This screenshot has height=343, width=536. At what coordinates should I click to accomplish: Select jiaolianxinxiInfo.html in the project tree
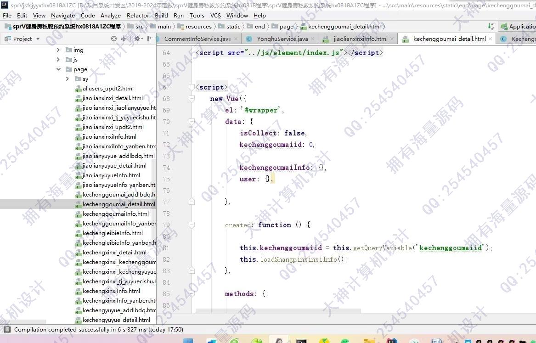pyautogui.click(x=109, y=137)
